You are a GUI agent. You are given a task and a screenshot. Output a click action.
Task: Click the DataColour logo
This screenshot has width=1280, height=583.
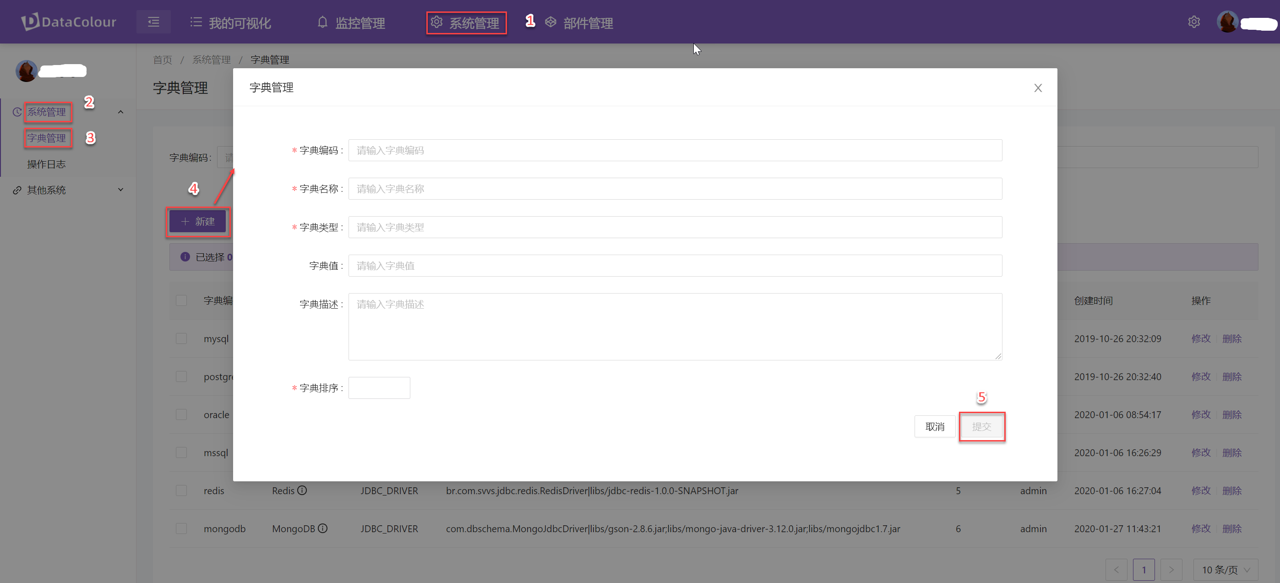(x=69, y=22)
